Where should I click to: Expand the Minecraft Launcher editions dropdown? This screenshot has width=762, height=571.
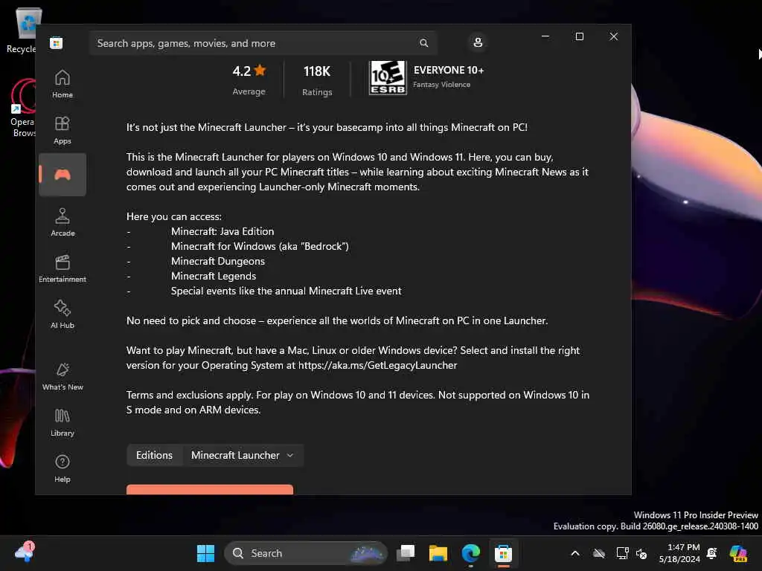pyautogui.click(x=243, y=456)
